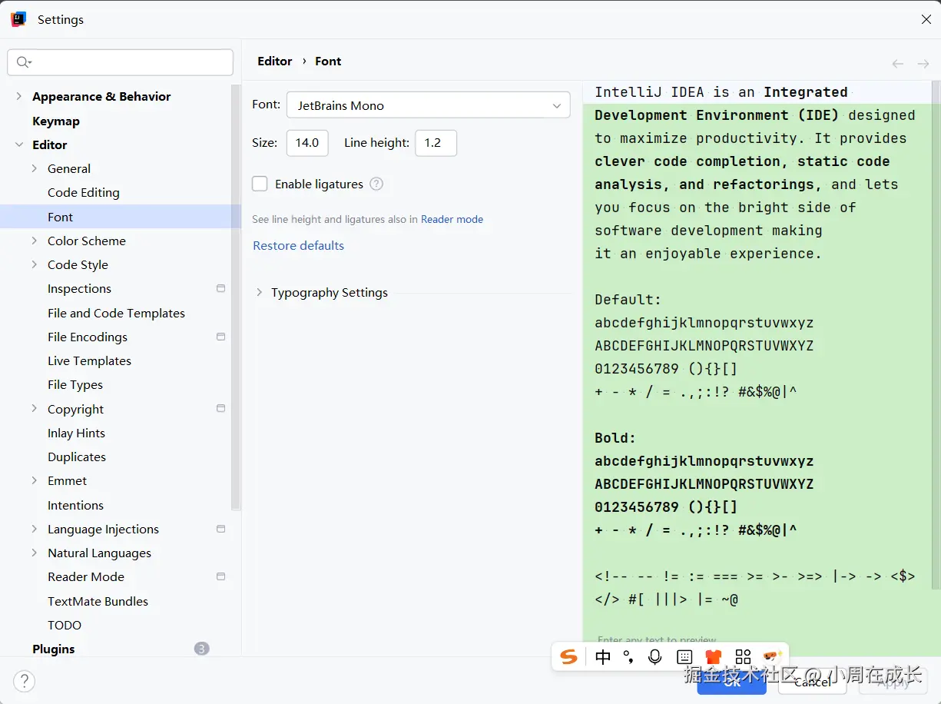Screen dimensions: 941x704
Task: Go back using the left arrow
Action: [897, 64]
